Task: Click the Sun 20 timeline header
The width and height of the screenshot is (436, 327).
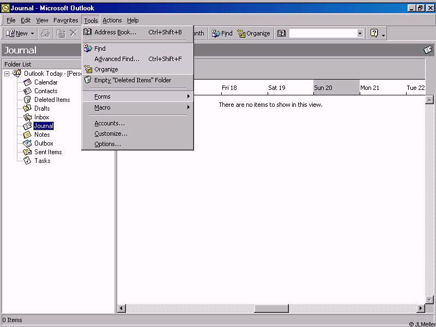Action: pos(336,88)
